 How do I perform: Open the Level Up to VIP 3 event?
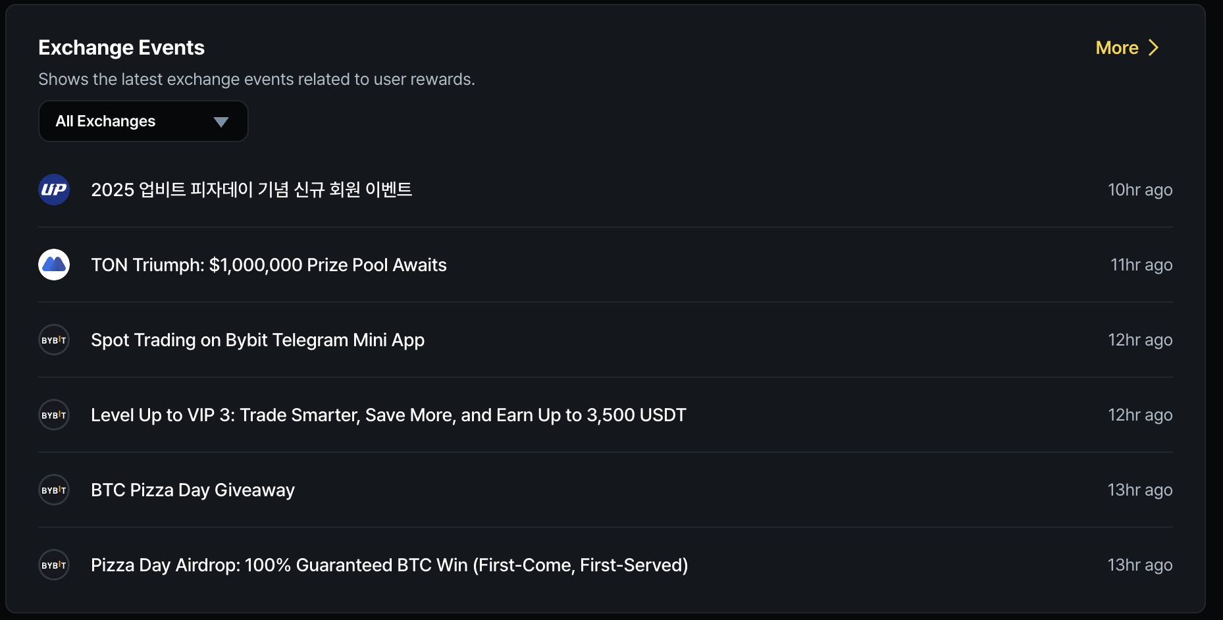pos(388,415)
